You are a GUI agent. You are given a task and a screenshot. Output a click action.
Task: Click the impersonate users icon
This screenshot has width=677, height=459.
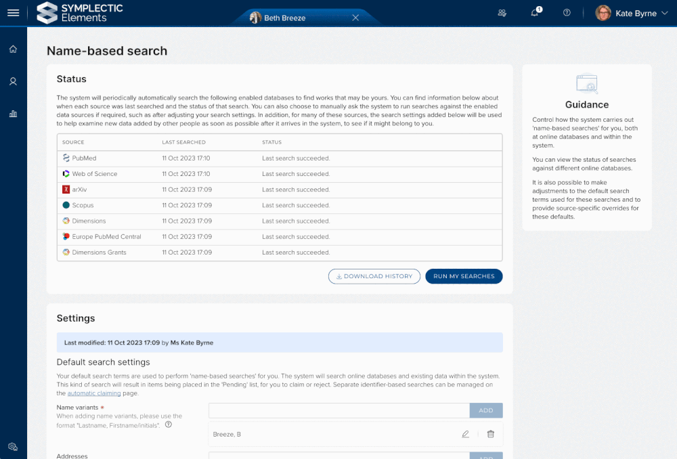point(502,13)
